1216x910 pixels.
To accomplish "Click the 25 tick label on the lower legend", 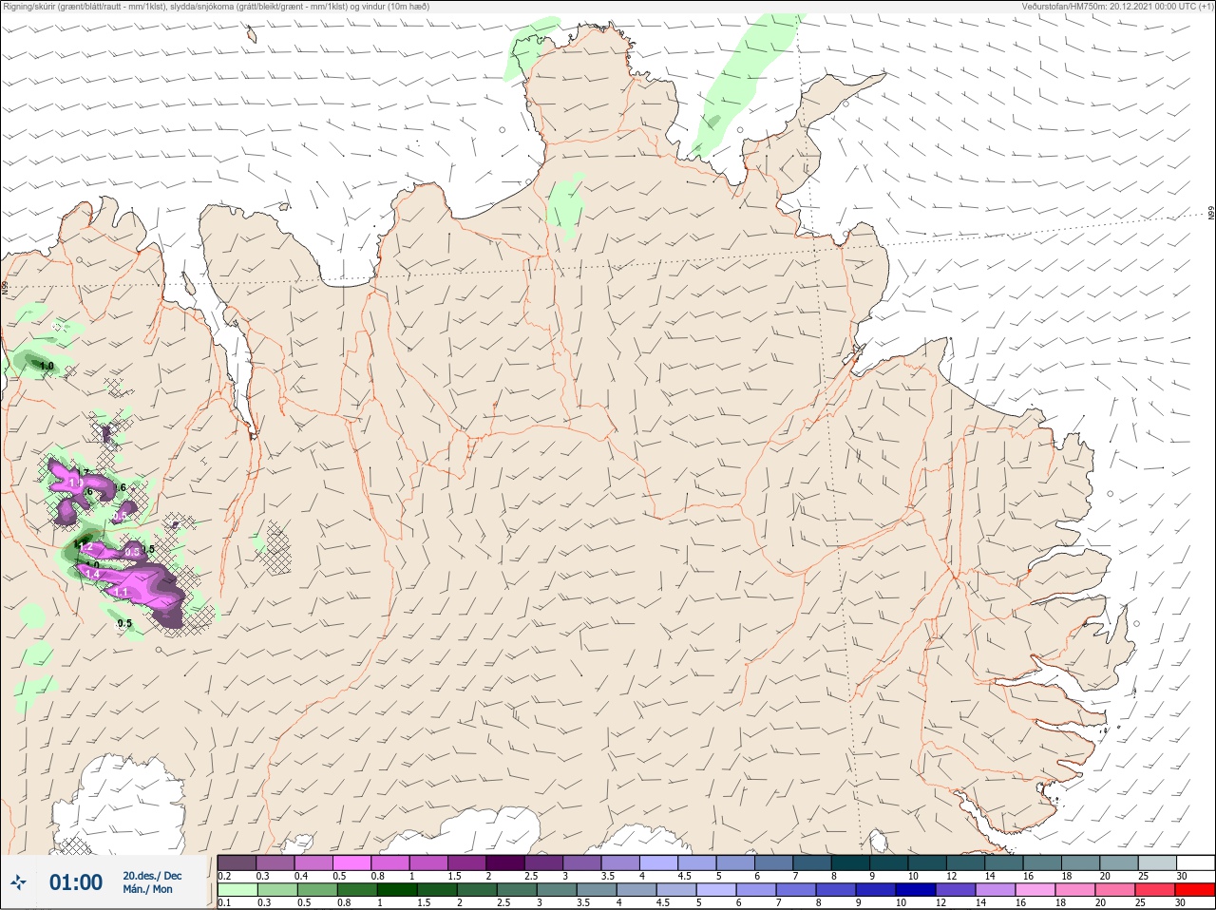I will pos(1142,902).
